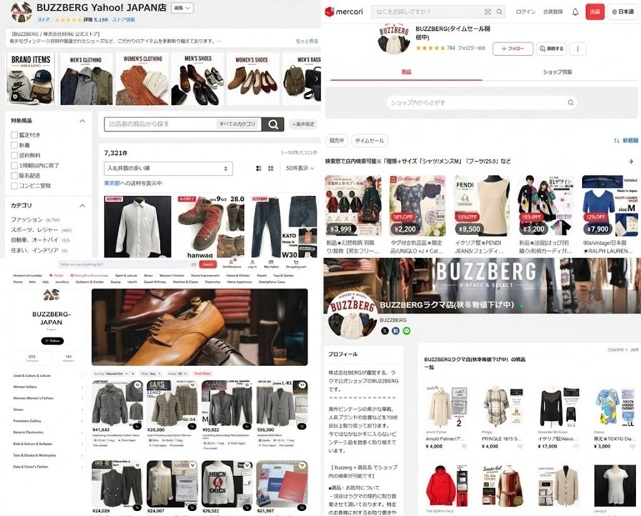Click Mercari header search magnifier icon

[499, 12]
